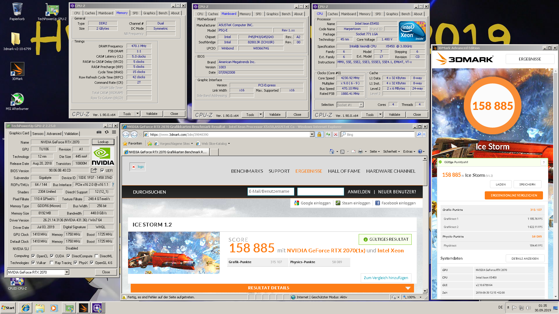The width and height of the screenshot is (559, 314).
Task: Toggle the OpenGL 4.6 checkbox
Action: pyautogui.click(x=92, y=263)
